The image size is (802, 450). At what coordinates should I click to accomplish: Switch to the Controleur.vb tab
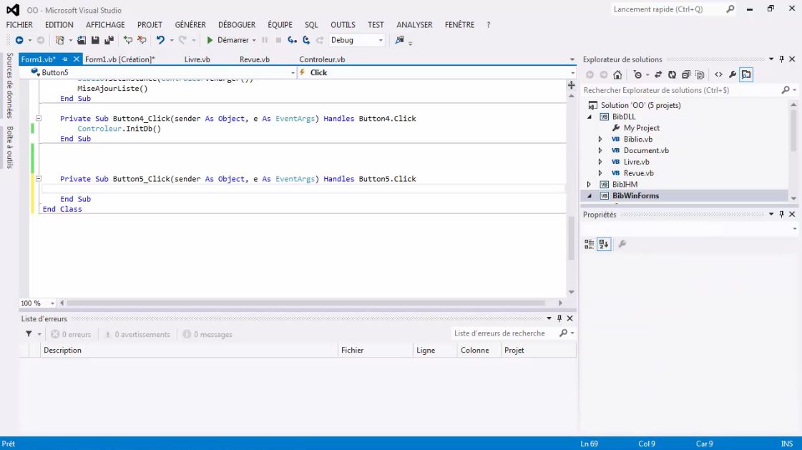322,59
